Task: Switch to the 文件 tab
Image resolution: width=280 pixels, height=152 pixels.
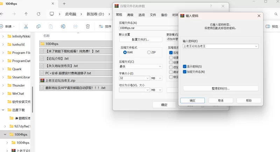Action: (153, 15)
